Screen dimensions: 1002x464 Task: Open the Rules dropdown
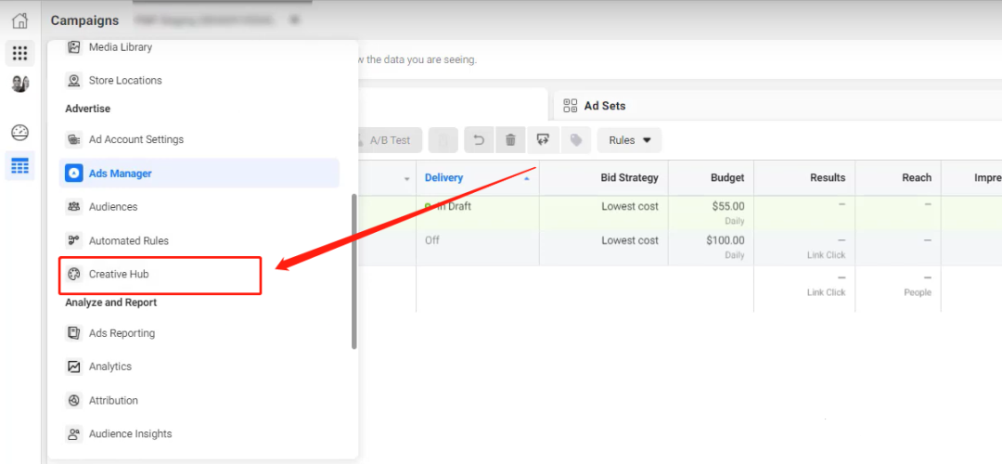pos(629,140)
